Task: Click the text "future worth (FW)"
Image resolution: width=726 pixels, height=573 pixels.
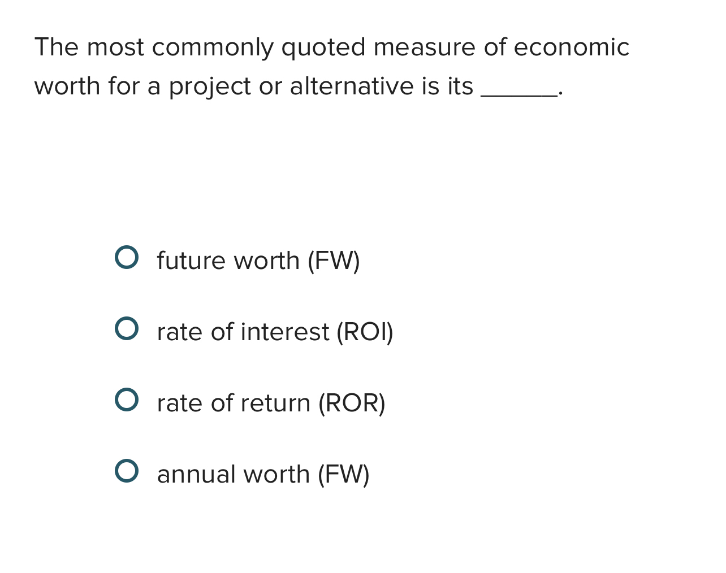Action: pos(258,261)
